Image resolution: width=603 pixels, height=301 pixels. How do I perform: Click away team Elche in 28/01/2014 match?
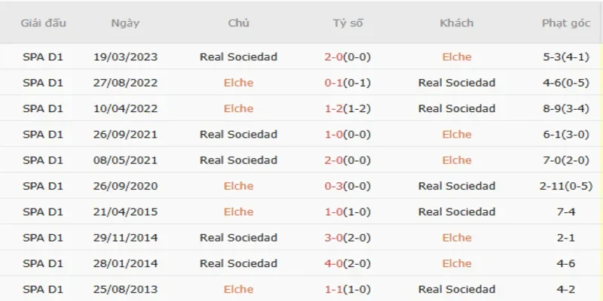(457, 263)
